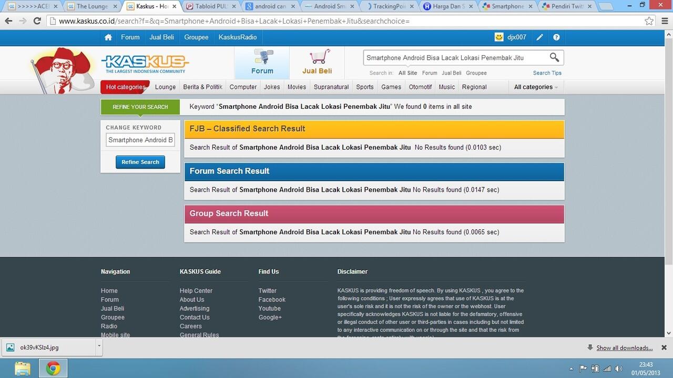Search in All Site filter

[x=407, y=73]
